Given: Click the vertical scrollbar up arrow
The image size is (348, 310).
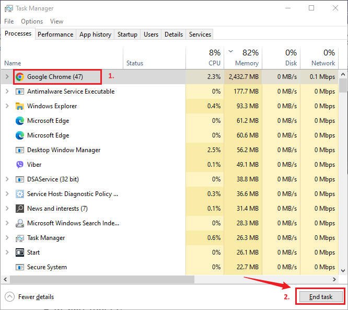Looking at the screenshot, I should click(343, 74).
